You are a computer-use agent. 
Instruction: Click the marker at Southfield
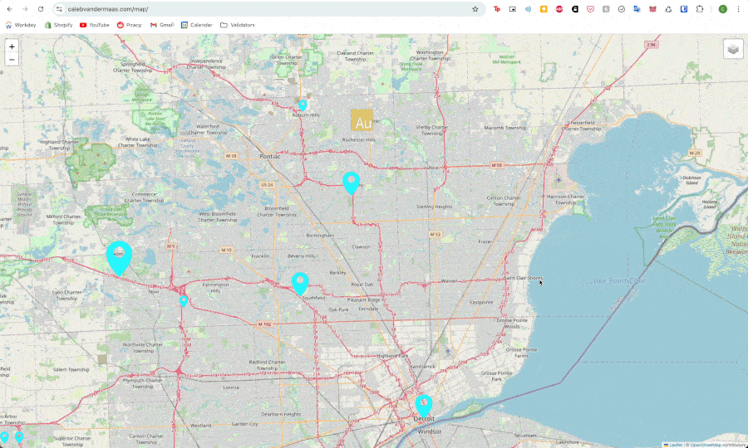click(300, 283)
